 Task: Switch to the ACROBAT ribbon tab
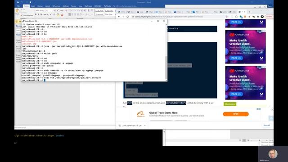(98, 6)
